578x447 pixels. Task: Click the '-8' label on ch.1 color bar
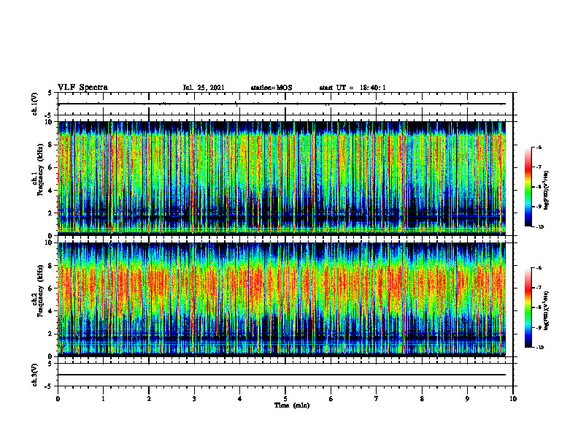[539, 187]
